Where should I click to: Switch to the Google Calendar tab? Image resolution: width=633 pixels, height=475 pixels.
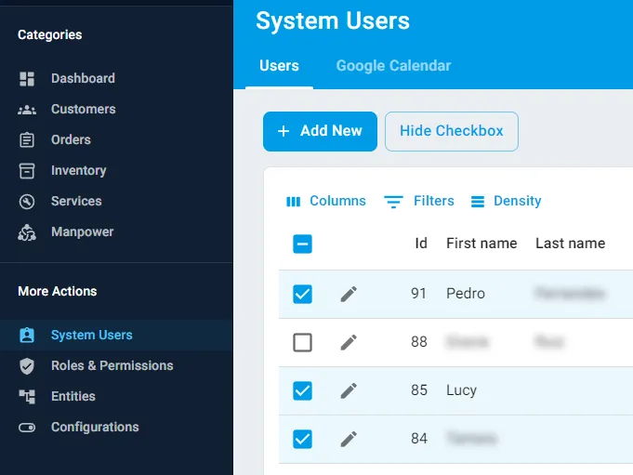coord(393,66)
